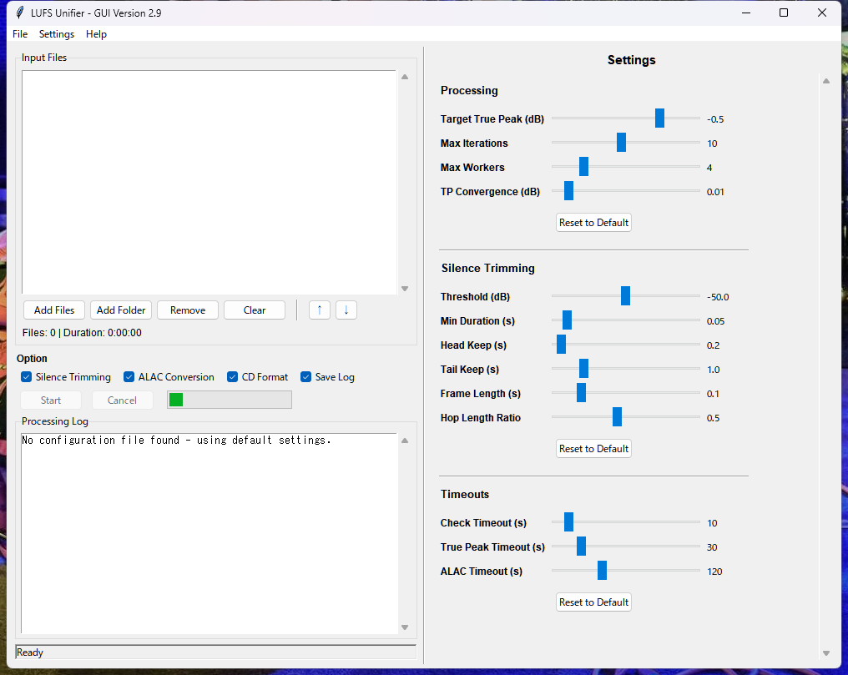Click the Threshold (dB) slider handle

tap(625, 296)
